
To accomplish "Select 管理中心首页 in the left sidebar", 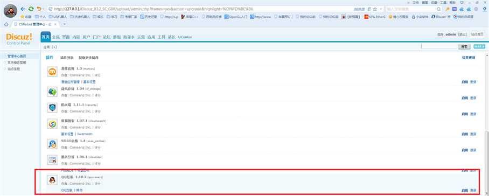I will click(17, 57).
